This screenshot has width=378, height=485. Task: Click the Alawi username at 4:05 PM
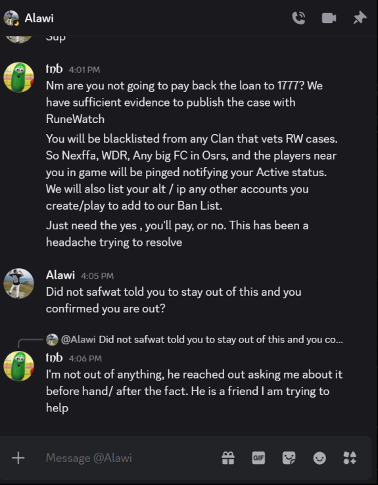click(60, 275)
